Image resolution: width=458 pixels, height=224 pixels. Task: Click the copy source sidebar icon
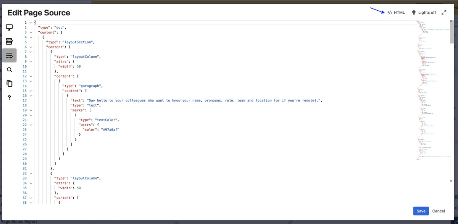point(9,84)
